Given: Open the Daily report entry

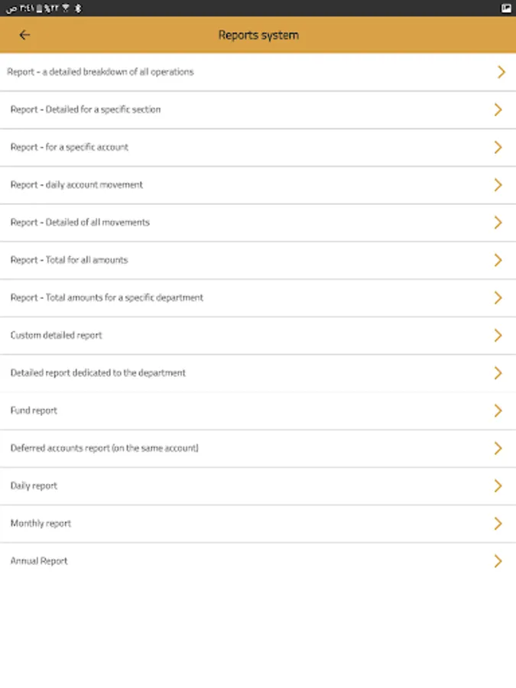Looking at the screenshot, I should coord(34,485).
